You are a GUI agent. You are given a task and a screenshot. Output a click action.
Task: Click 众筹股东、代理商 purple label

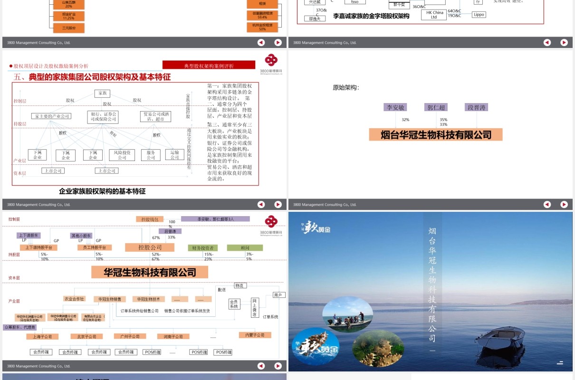tap(20, 327)
